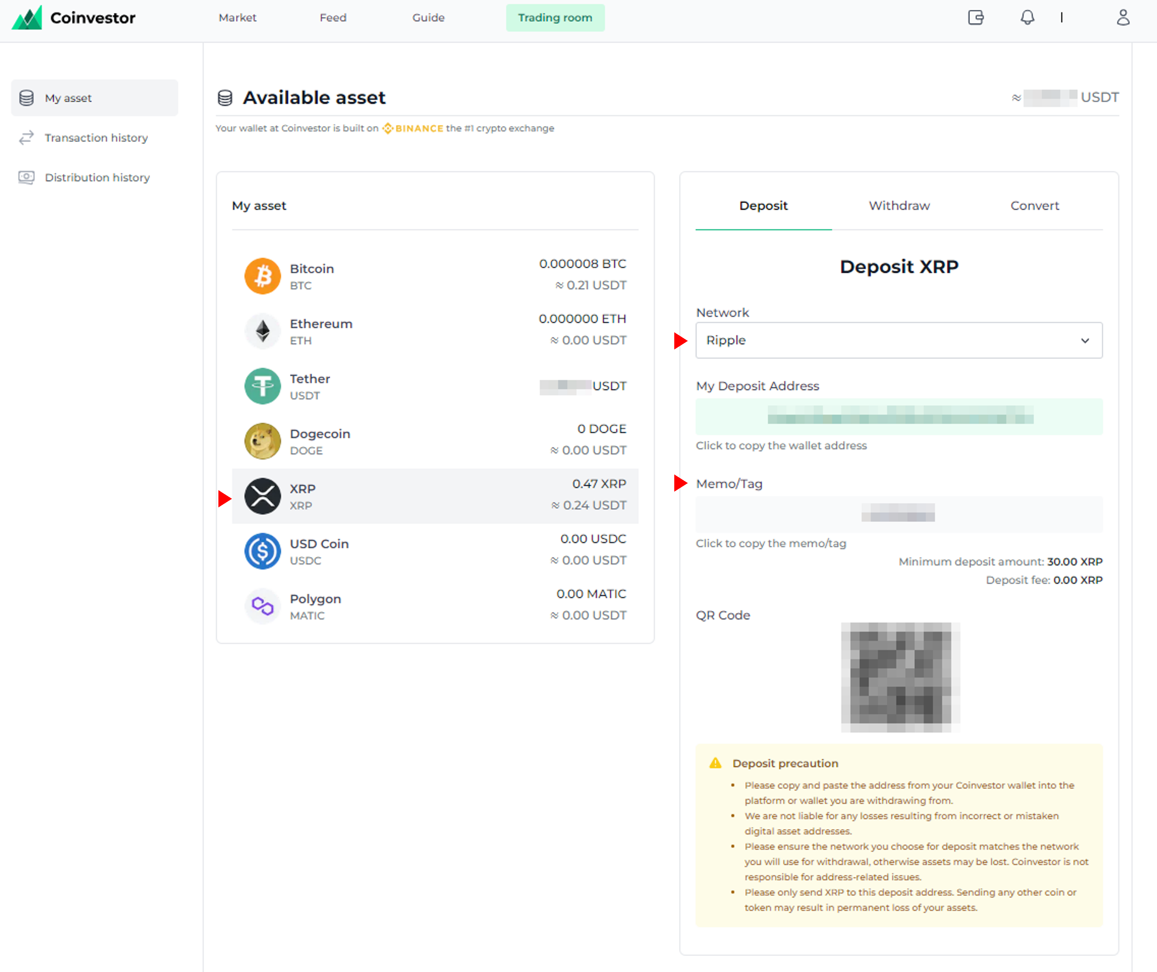The image size is (1157, 972).
Task: Open Distribution history page
Action: coord(97,177)
